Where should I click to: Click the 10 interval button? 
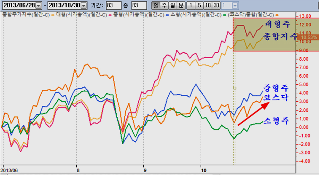[x=207, y=5]
